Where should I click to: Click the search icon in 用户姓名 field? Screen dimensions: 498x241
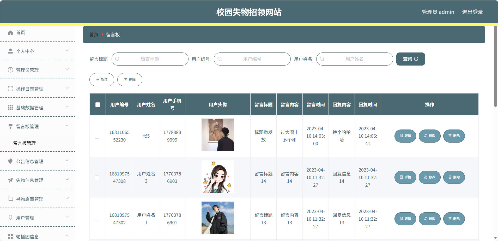322,59
